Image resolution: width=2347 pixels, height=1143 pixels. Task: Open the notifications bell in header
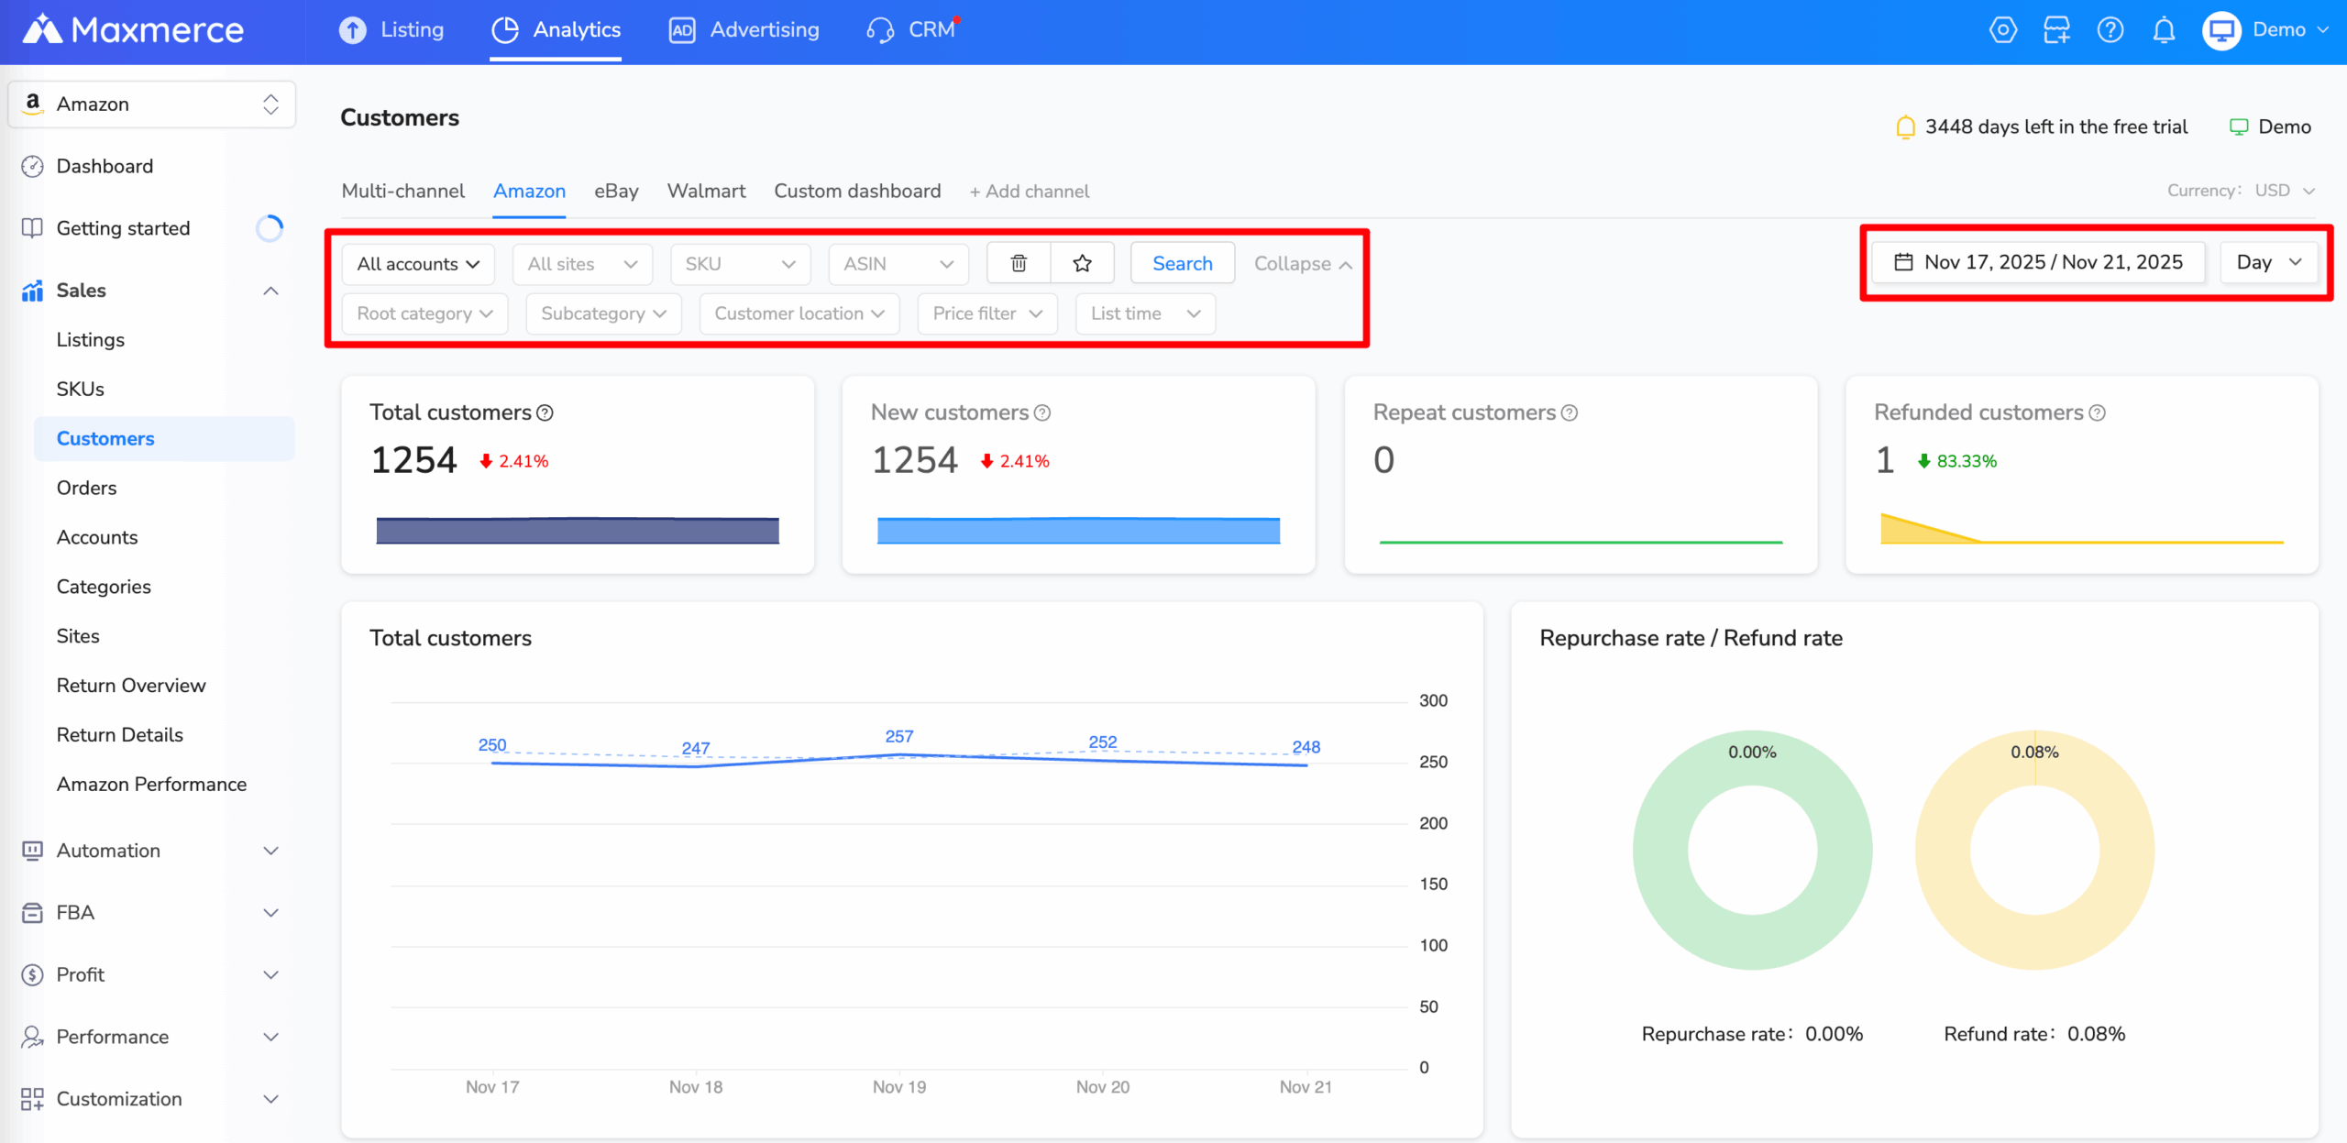point(2164,30)
